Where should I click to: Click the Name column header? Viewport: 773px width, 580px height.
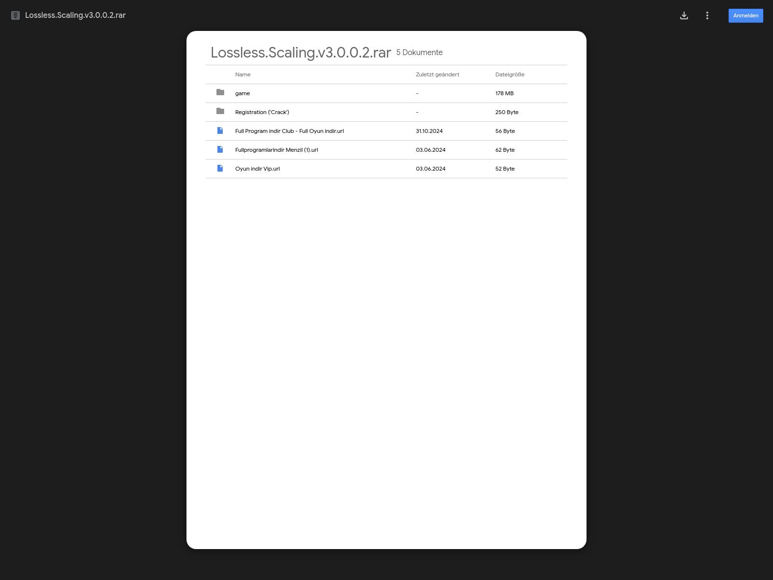(x=243, y=74)
